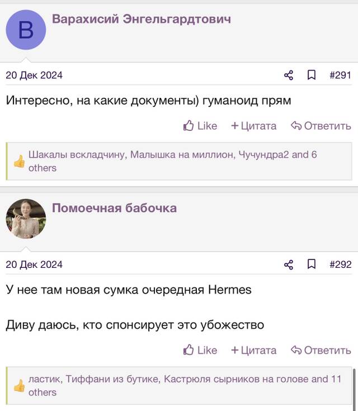
Task: Bookmark post #291
Action: point(312,75)
